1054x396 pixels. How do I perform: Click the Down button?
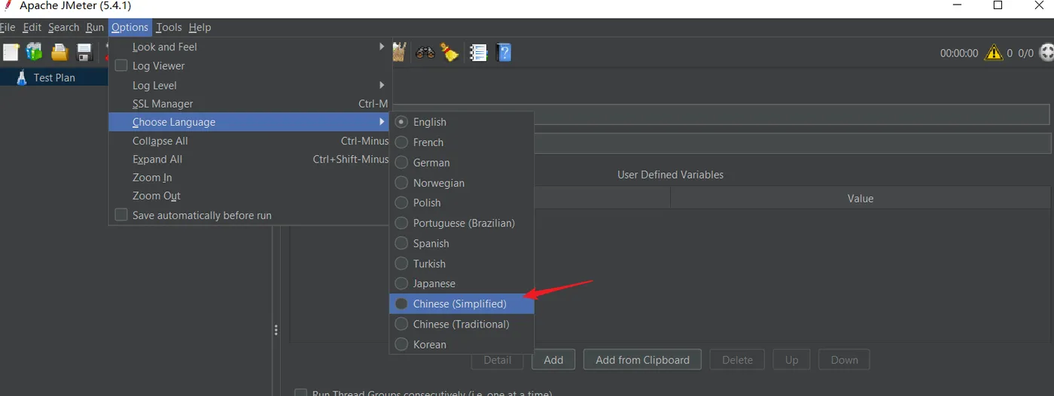click(x=844, y=360)
